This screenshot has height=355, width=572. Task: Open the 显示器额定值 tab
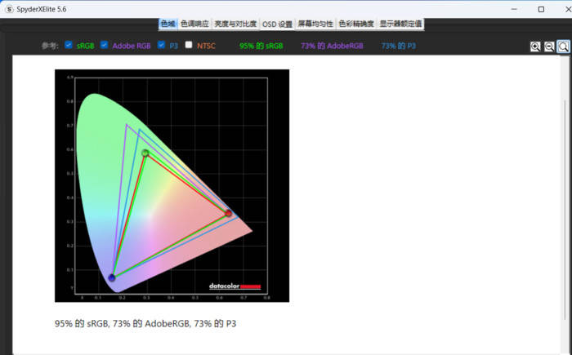tap(400, 24)
